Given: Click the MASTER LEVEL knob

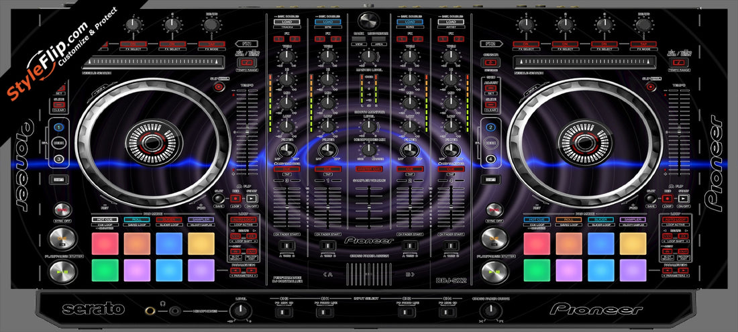Looking at the screenshot, I should tap(368, 57).
